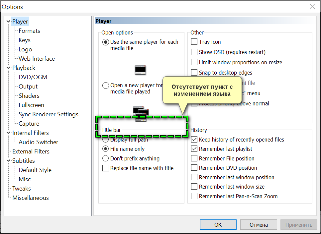Select Don't prefix anything radio option

(x=106, y=158)
